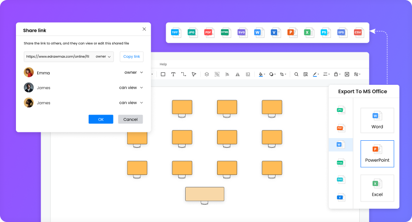Open the Layers tool in toolbar

[x=206, y=75]
